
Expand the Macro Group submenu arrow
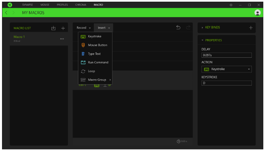(110, 80)
